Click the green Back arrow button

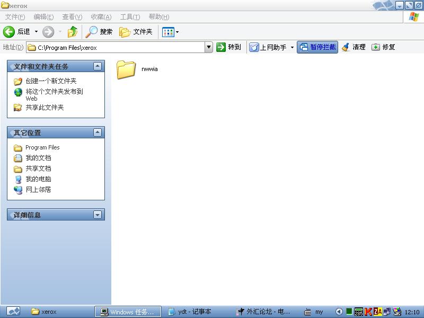[9, 32]
